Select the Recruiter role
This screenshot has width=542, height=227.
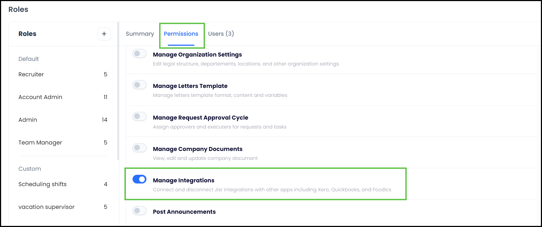[31, 74]
